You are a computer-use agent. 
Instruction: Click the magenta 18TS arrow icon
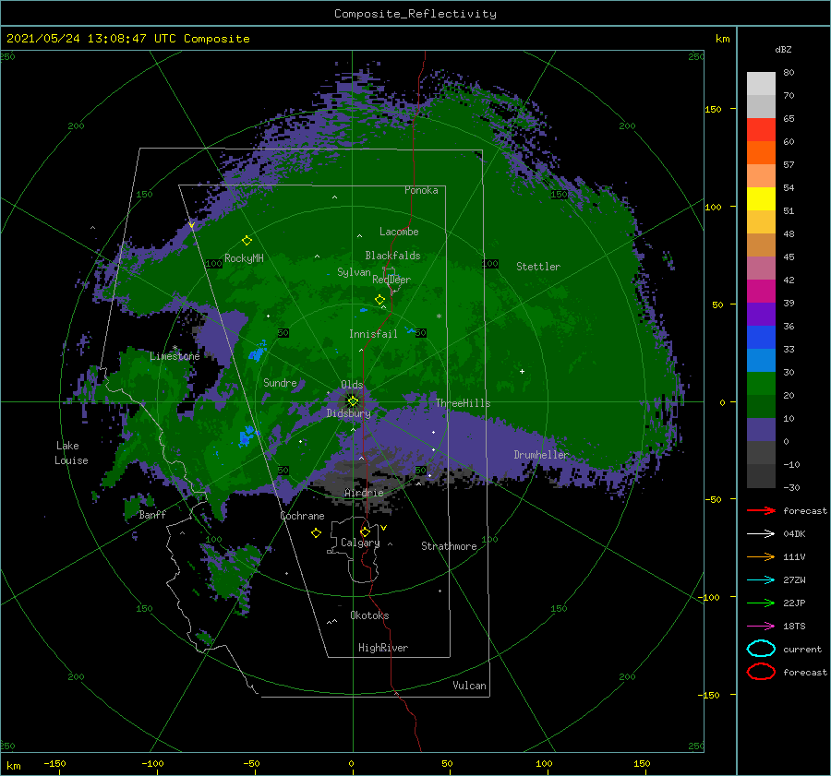(x=761, y=627)
